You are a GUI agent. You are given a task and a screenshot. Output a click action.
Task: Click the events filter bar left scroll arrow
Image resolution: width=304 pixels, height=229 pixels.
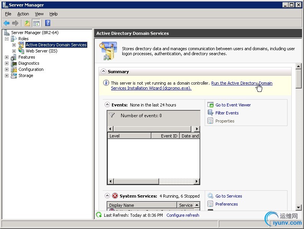tap(110, 129)
